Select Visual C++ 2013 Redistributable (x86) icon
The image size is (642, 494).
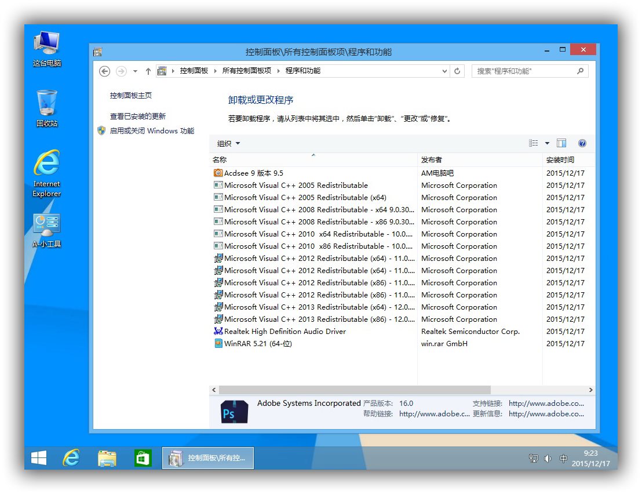(x=218, y=319)
